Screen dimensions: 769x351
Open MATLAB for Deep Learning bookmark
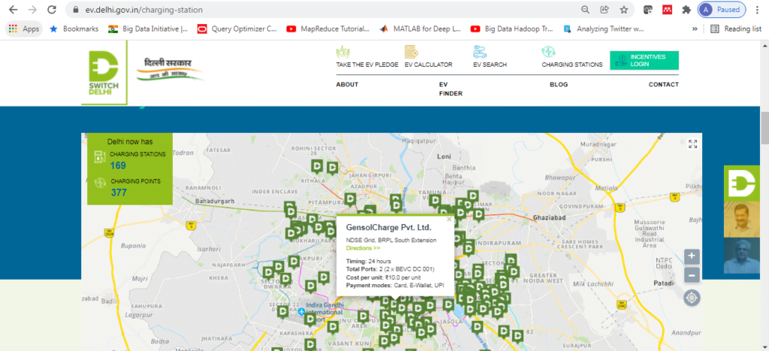pos(421,29)
